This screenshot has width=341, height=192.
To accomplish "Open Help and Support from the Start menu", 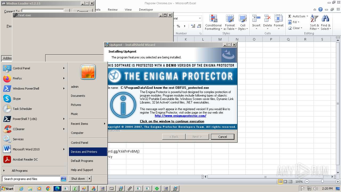I will (88, 170).
